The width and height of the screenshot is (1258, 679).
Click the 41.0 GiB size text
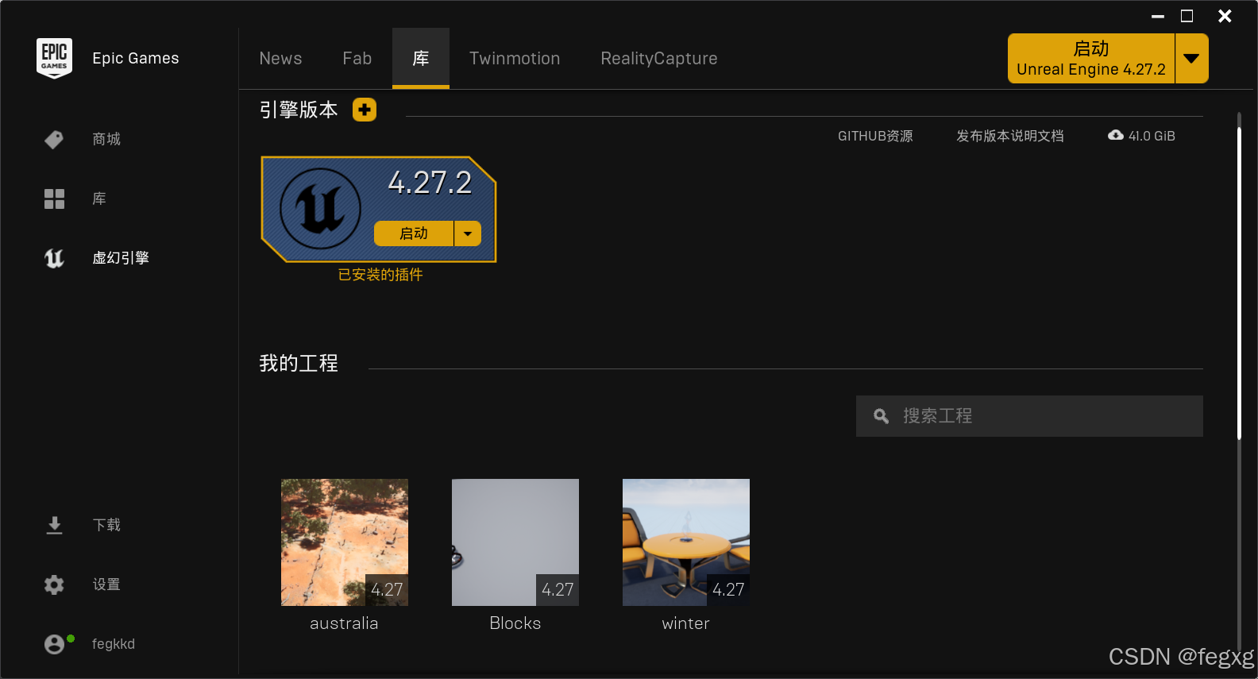pyautogui.click(x=1152, y=136)
